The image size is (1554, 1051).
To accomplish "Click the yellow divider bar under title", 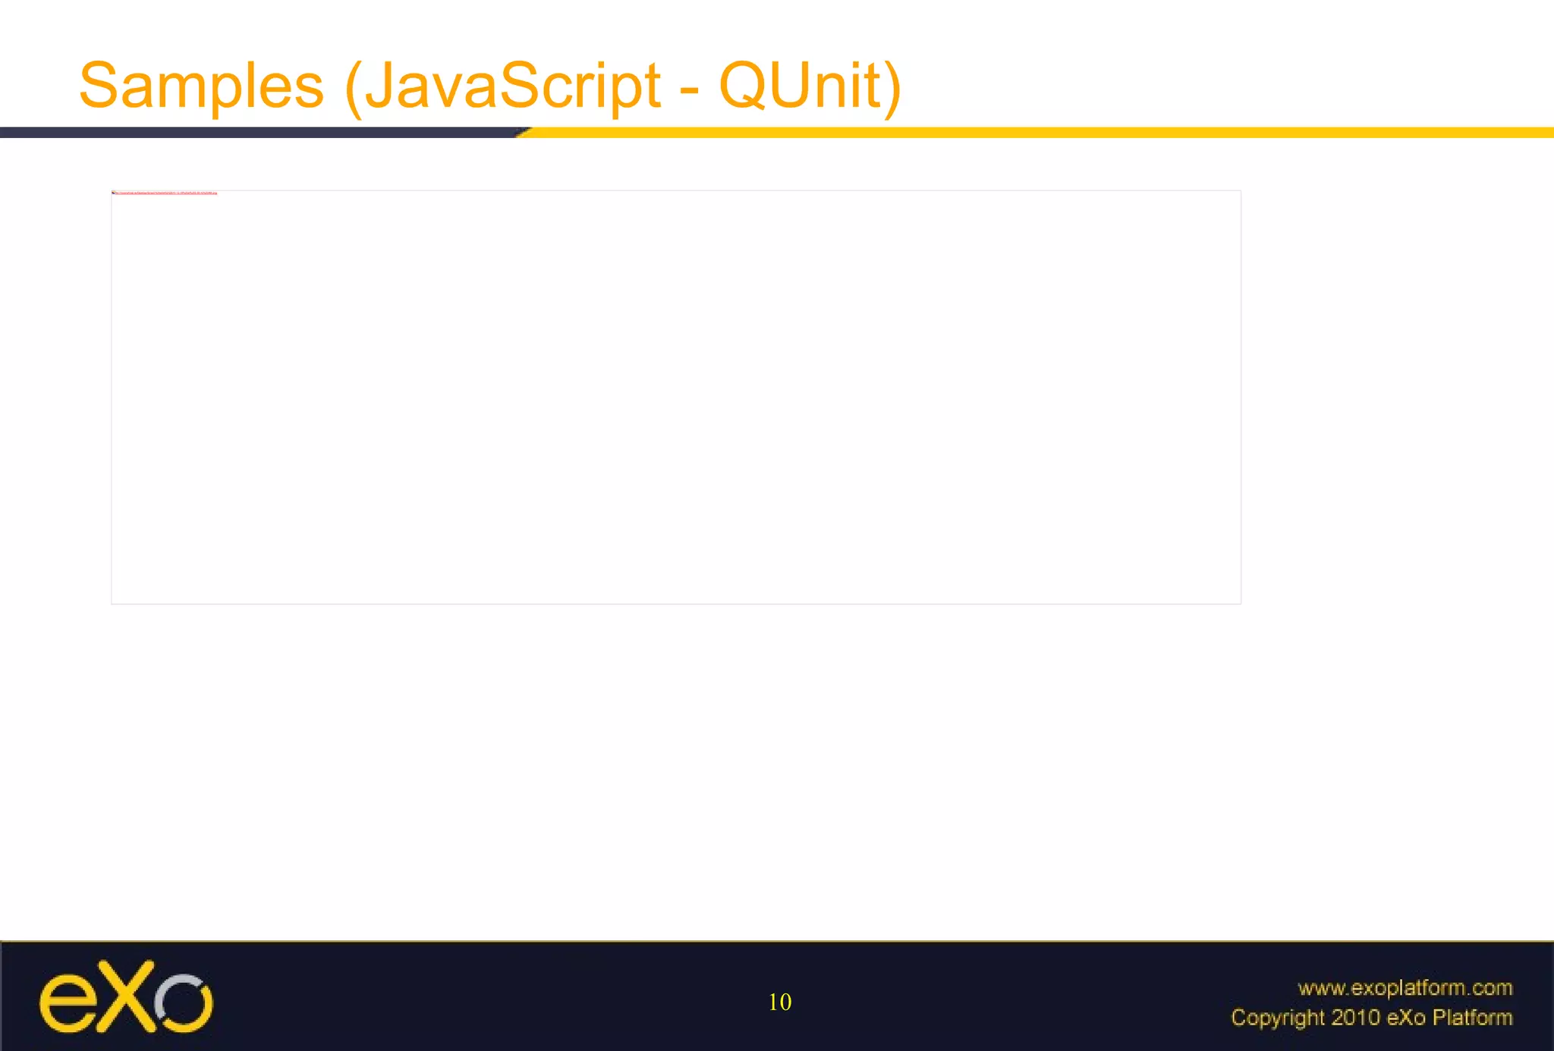I will point(1040,133).
